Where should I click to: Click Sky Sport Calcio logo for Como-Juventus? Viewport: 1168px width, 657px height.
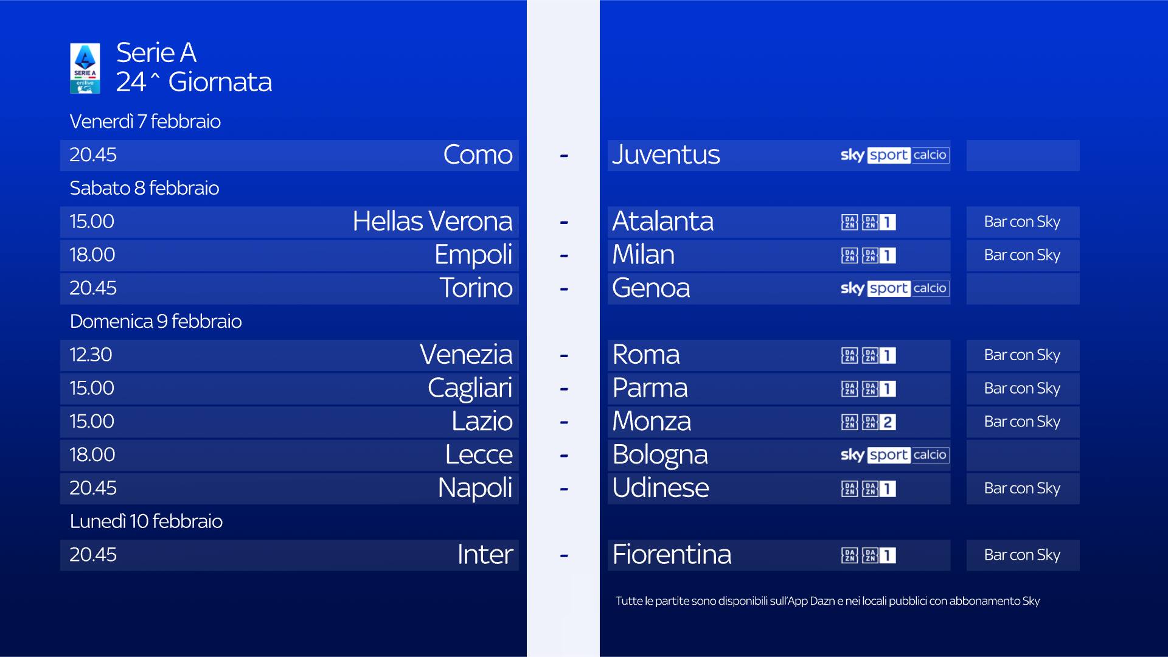[894, 155]
